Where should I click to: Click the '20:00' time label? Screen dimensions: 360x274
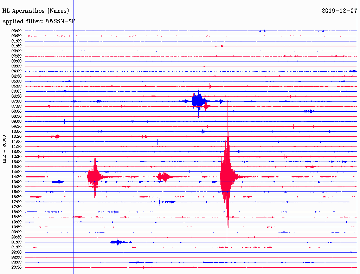coord(17,232)
